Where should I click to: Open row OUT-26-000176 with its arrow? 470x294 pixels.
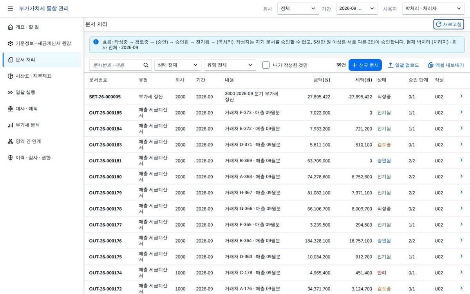[x=461, y=240]
